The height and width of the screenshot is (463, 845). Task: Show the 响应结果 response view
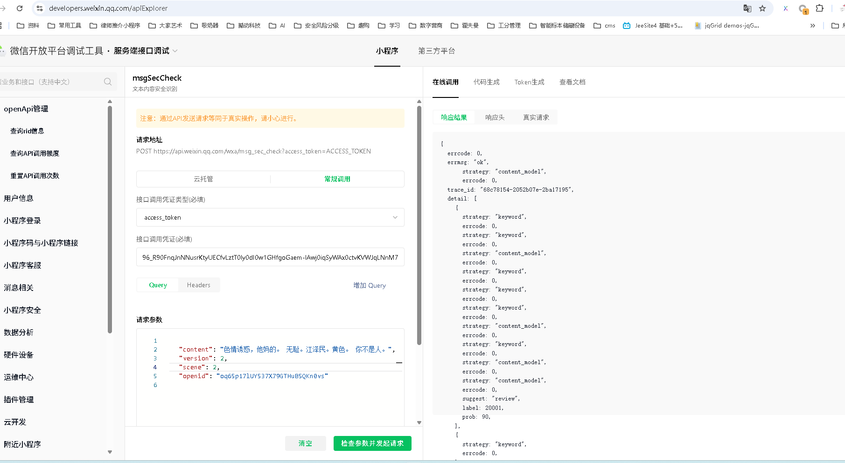pyautogui.click(x=454, y=117)
